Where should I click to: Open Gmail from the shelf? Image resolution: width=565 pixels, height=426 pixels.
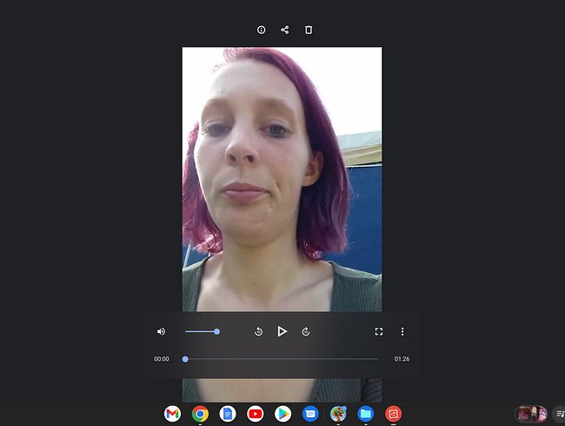[x=172, y=414]
